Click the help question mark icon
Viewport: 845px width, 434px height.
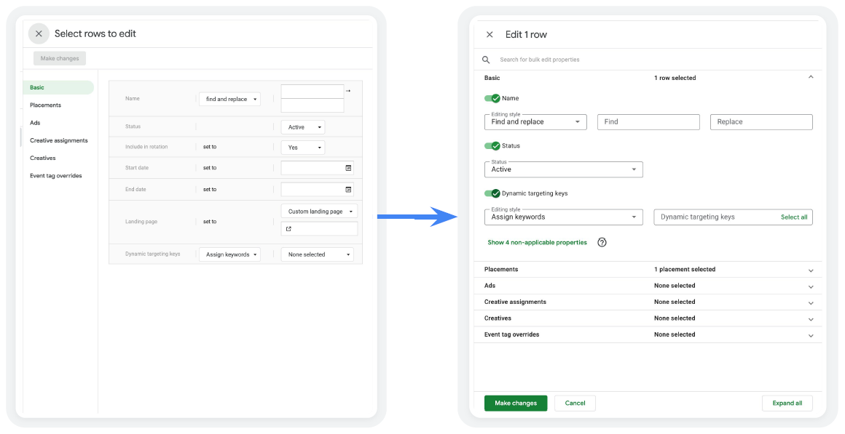click(x=602, y=243)
